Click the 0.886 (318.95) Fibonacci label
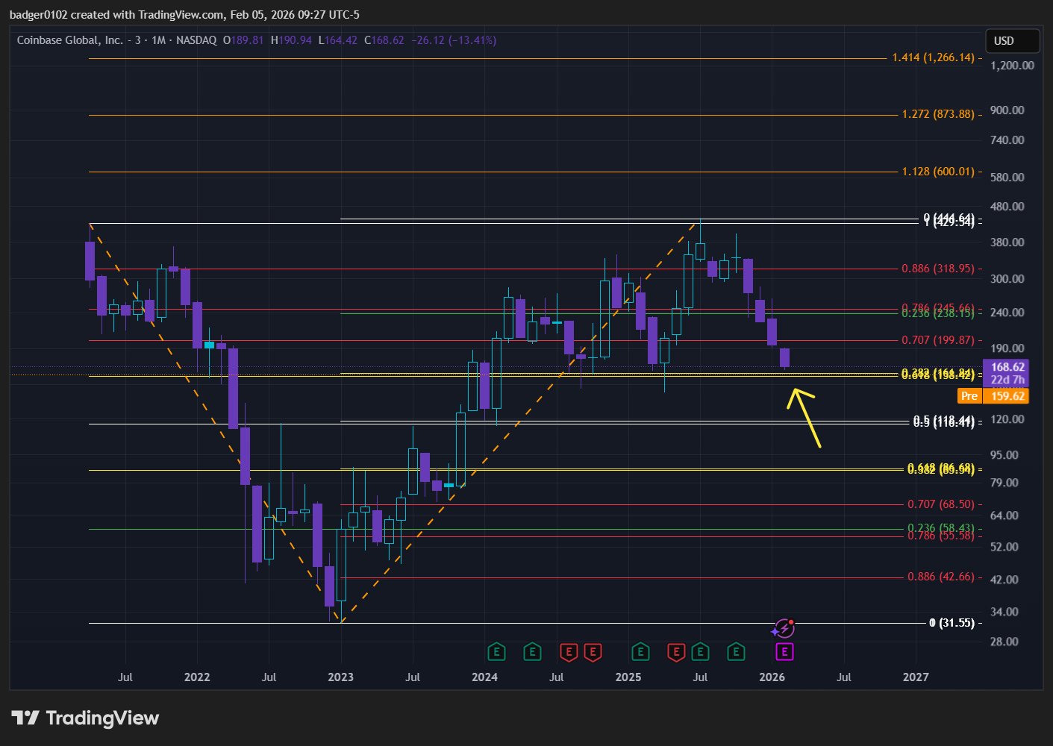The image size is (1053, 746). click(x=938, y=269)
